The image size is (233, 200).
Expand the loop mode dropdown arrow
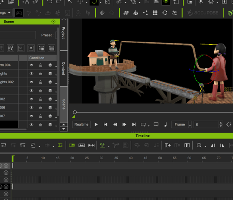click(148, 126)
